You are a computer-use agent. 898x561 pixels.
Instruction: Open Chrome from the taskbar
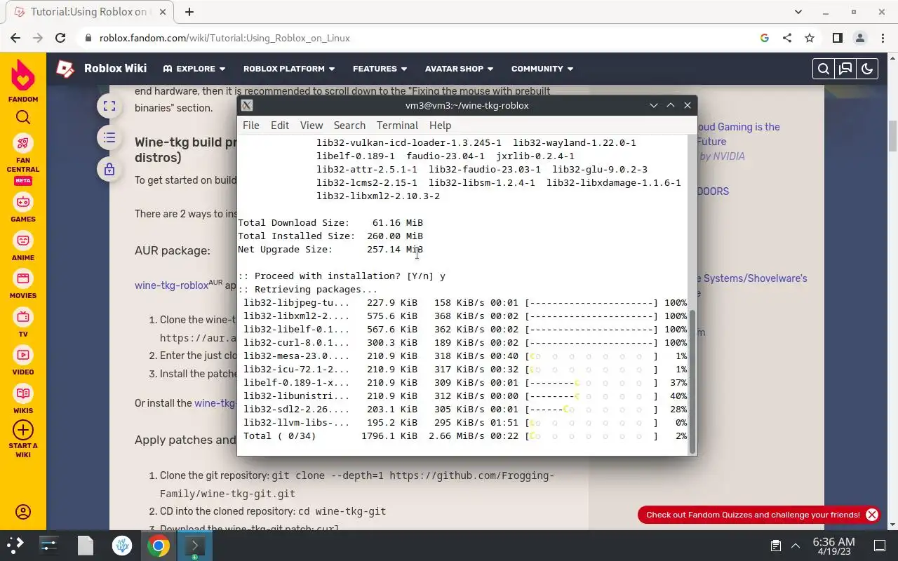point(159,546)
